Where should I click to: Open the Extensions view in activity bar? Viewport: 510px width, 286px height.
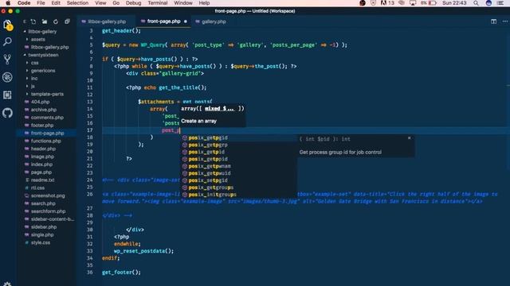7,95
